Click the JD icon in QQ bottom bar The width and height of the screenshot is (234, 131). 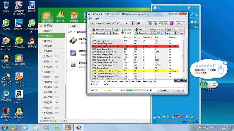pyautogui.click(x=178, y=117)
